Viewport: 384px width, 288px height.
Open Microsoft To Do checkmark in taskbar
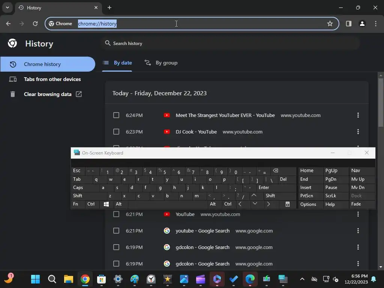[x=234, y=279]
